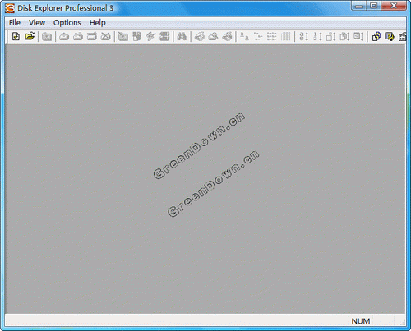Click the binoculars Find icon
The image size is (411, 331).
click(x=182, y=36)
